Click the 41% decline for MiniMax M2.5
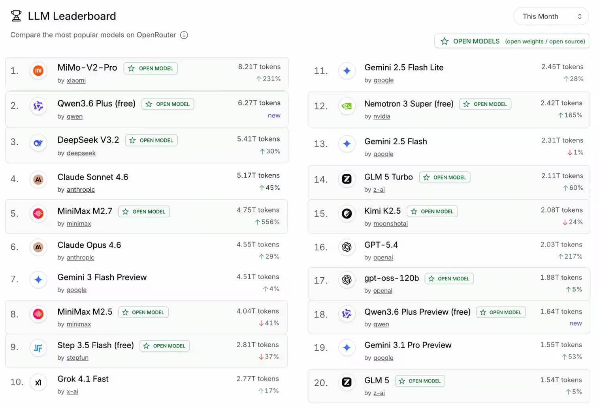599x409 pixels. (x=269, y=323)
